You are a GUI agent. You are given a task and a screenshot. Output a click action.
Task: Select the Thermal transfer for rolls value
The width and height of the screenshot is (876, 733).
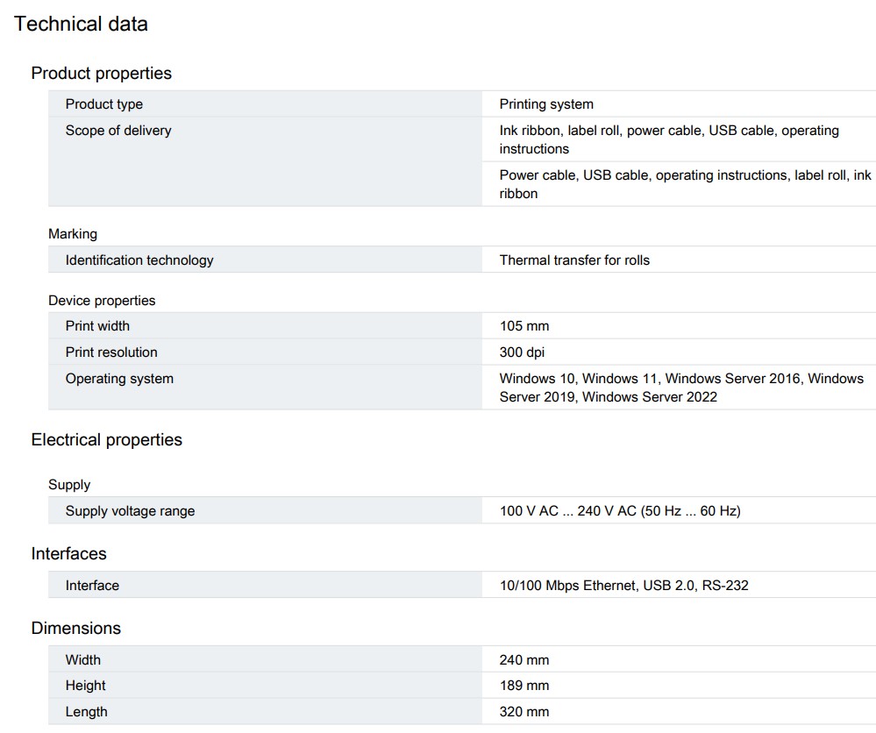coord(574,260)
